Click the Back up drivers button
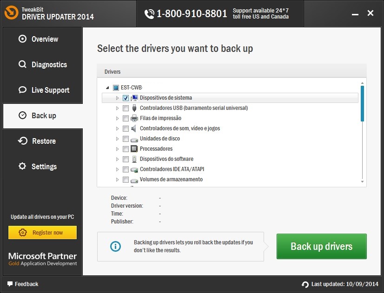Image resolution: width=384 pixels, height=293 pixels. (x=322, y=246)
